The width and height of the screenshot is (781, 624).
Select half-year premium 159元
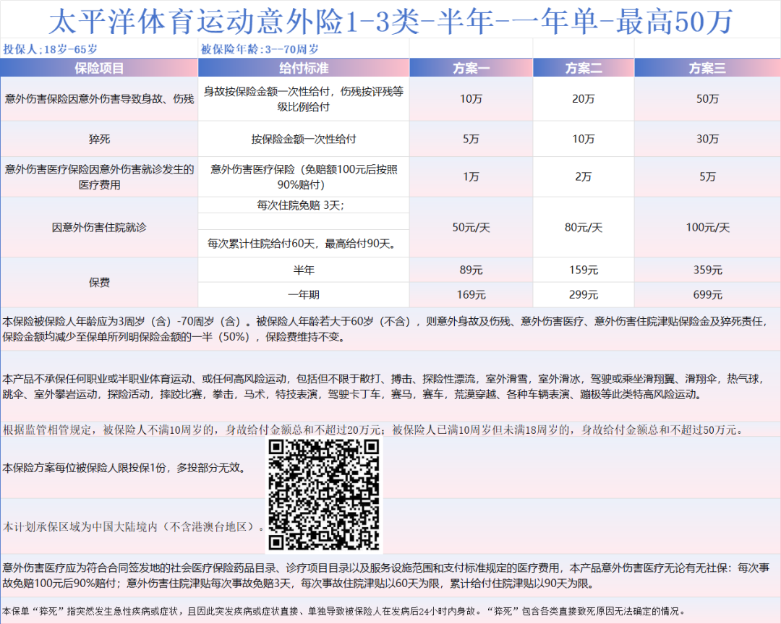click(x=584, y=270)
